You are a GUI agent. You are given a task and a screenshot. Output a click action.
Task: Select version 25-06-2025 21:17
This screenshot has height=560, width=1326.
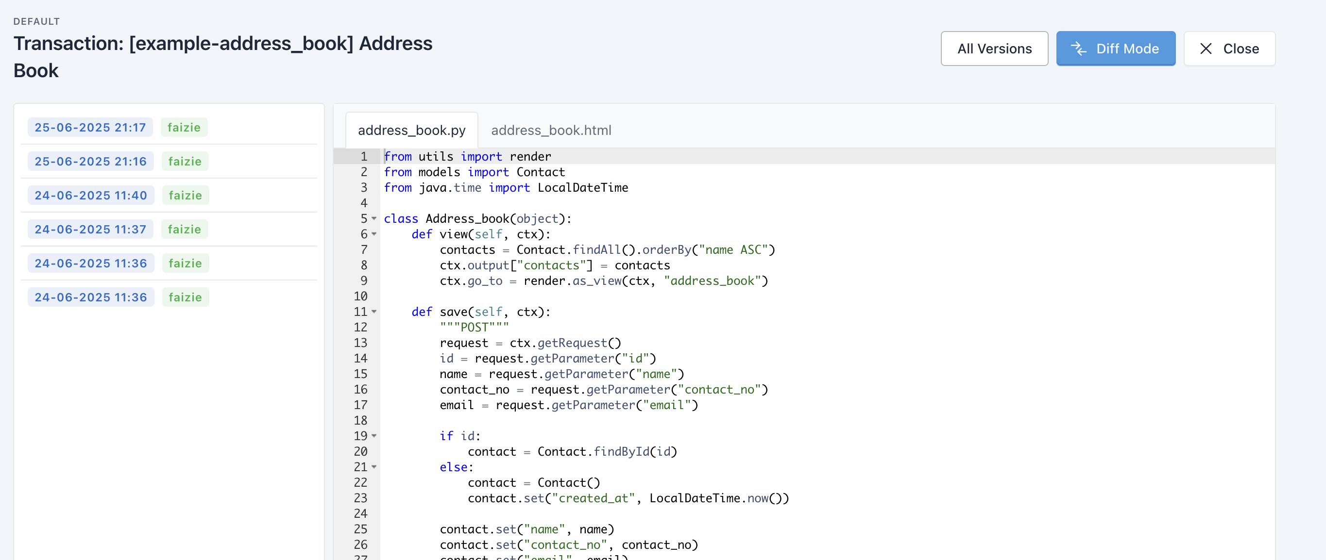[x=90, y=127]
